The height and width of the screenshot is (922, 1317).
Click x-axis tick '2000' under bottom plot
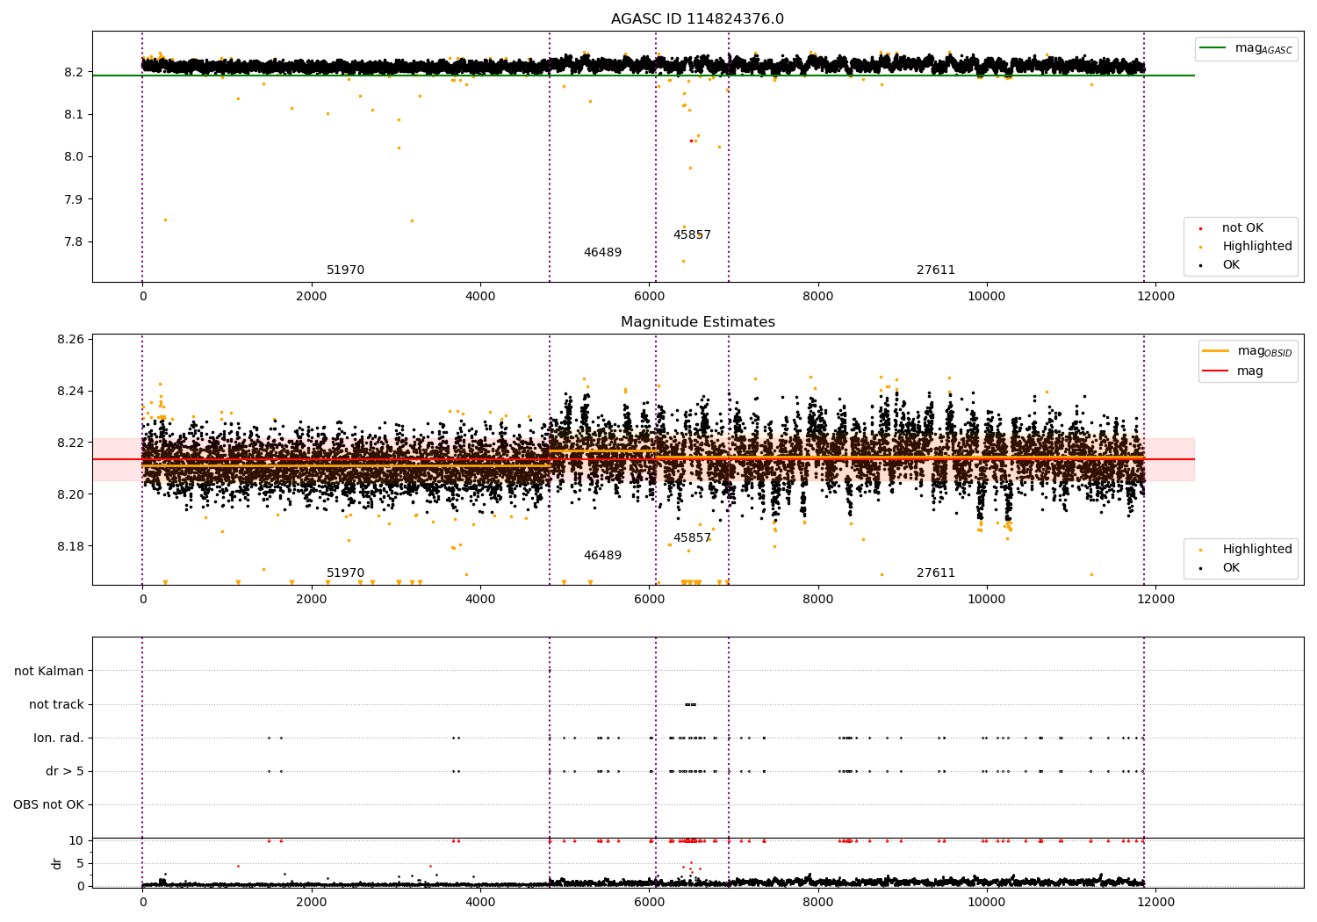(312, 903)
